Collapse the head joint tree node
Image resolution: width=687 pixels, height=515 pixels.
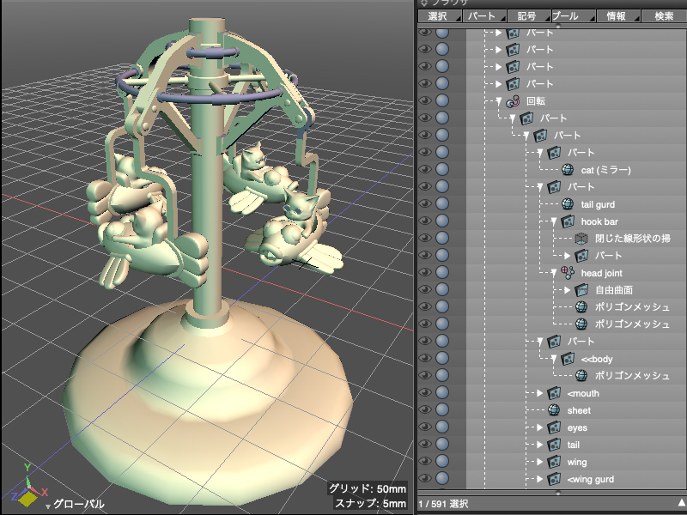(x=554, y=273)
